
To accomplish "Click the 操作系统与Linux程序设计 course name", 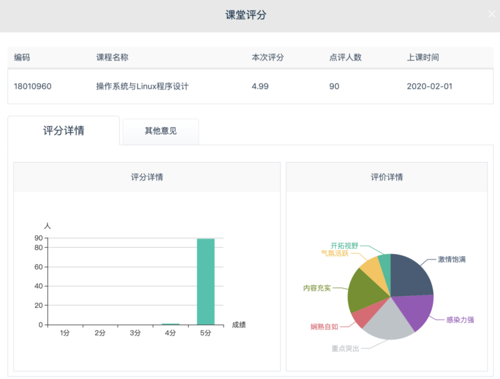I will [x=142, y=86].
